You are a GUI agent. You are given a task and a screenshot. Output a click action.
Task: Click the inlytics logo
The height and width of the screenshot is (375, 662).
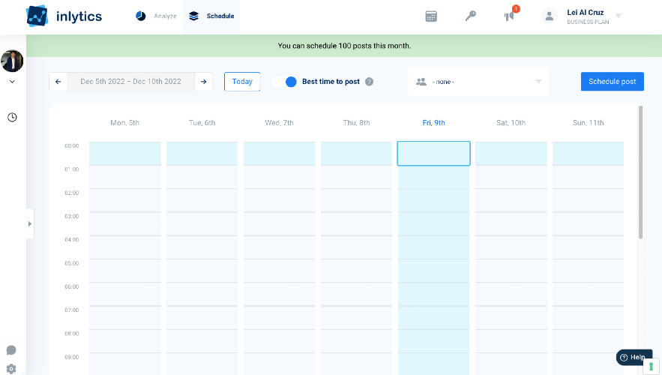64,16
